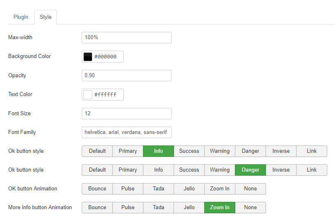Focus the Max-width input field

126,38
